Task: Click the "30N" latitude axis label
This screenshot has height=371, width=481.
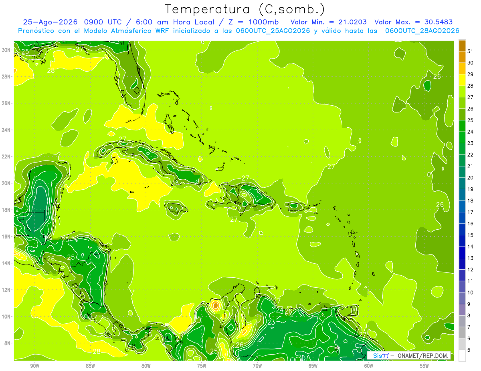Action: tap(6, 50)
